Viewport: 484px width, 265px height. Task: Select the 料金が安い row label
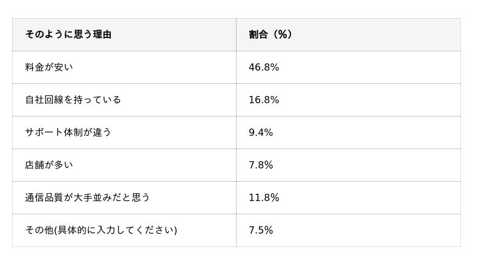[49, 67]
